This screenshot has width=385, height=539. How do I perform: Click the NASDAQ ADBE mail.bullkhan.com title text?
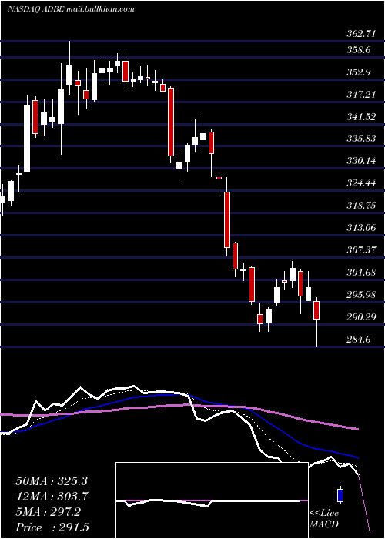pos(71,9)
